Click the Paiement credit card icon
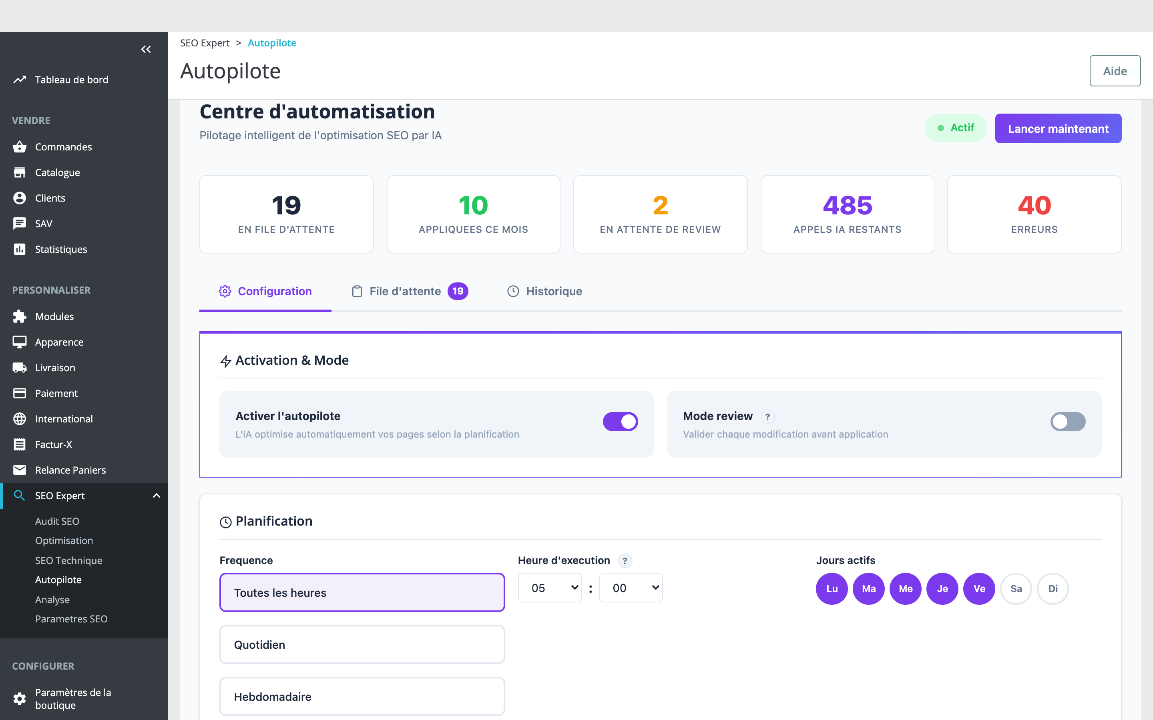The height and width of the screenshot is (720, 1153). (x=20, y=393)
